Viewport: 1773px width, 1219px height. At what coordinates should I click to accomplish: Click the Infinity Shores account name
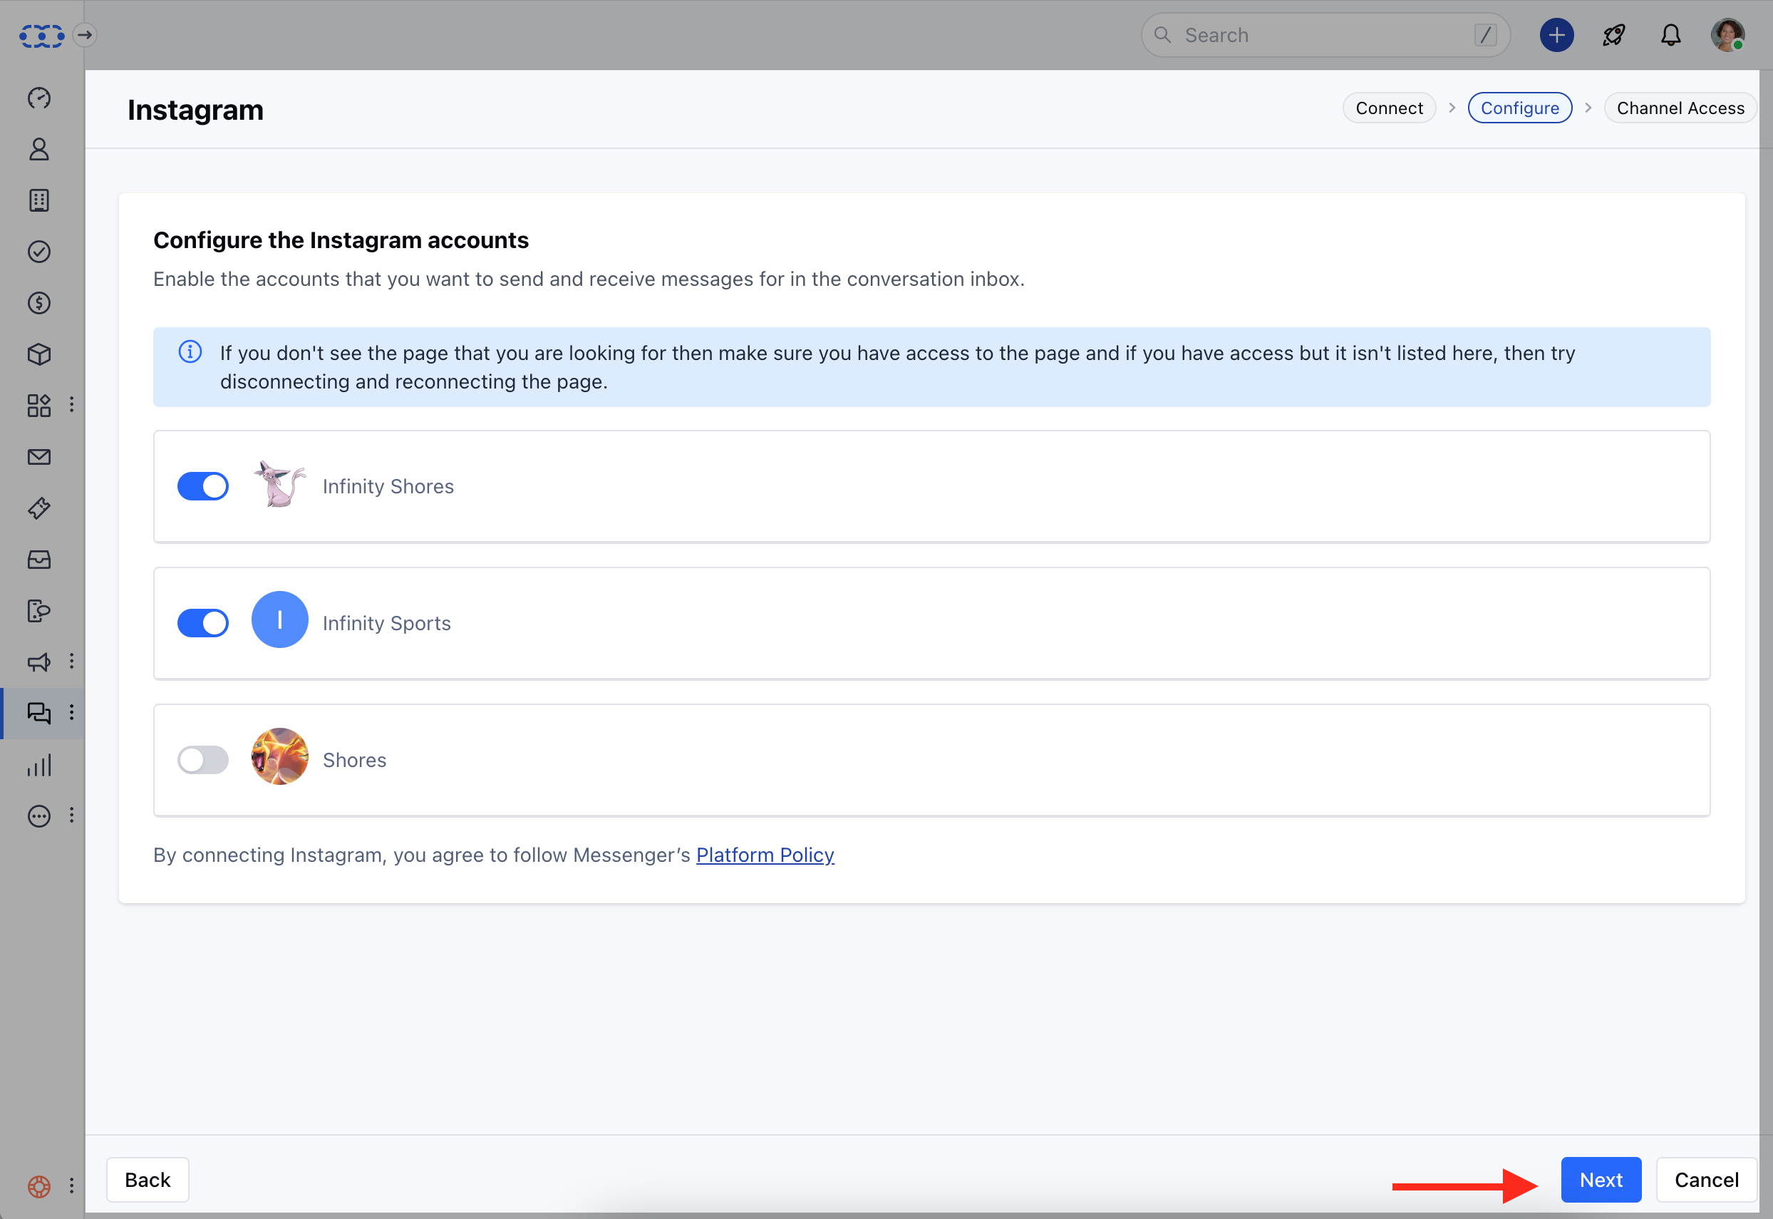[388, 486]
